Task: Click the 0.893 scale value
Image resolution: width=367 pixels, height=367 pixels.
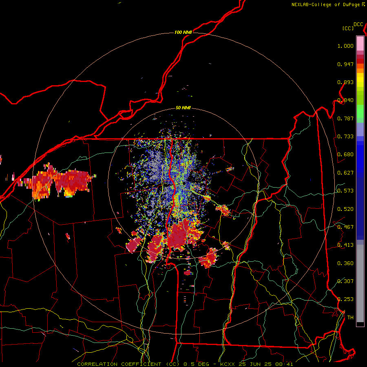Action: 345,82
